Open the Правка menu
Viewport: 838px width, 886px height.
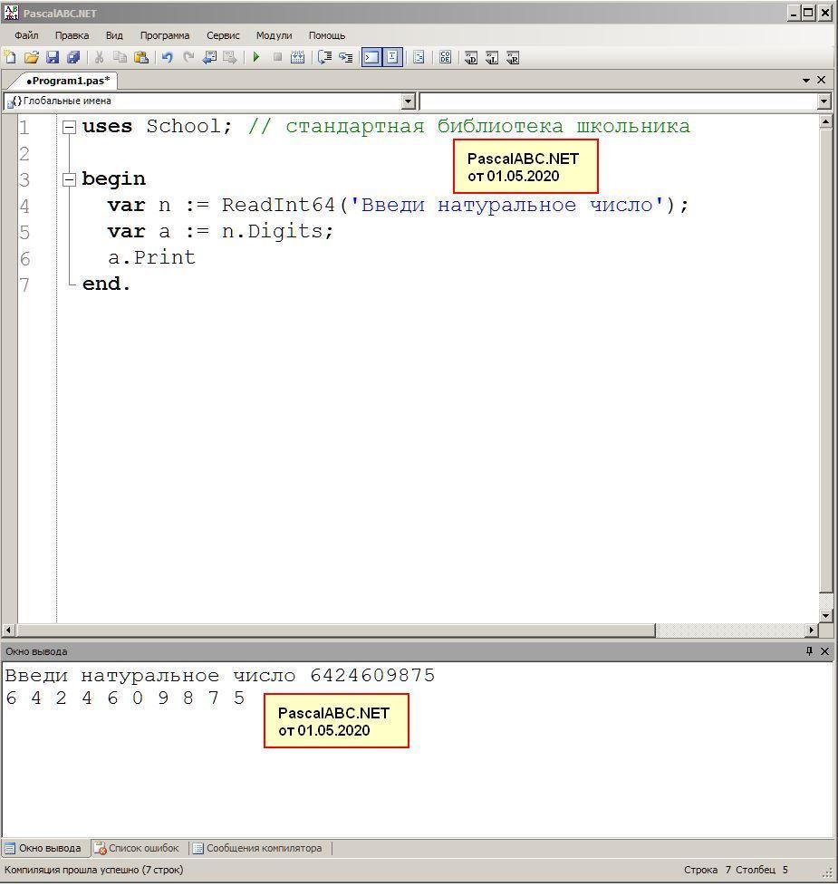(72, 35)
